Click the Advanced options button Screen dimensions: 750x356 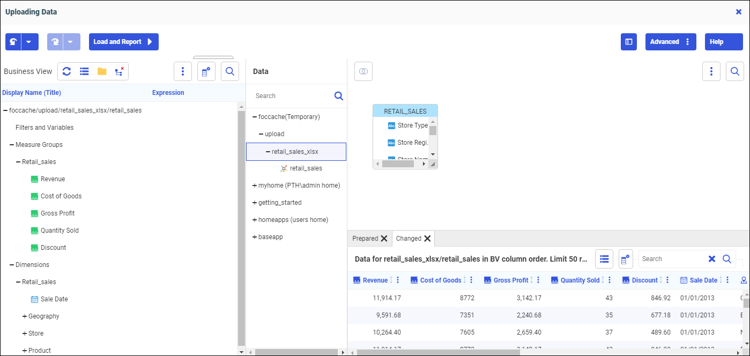[670, 42]
